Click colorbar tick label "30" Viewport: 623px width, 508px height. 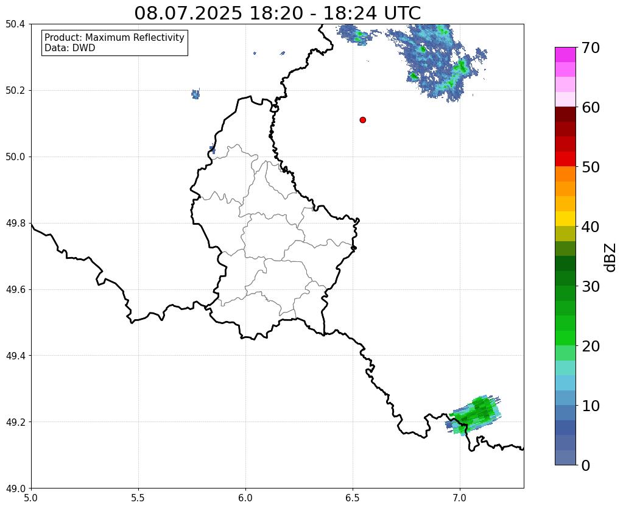591,286
